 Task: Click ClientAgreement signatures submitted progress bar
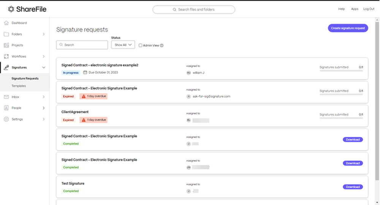(341, 118)
